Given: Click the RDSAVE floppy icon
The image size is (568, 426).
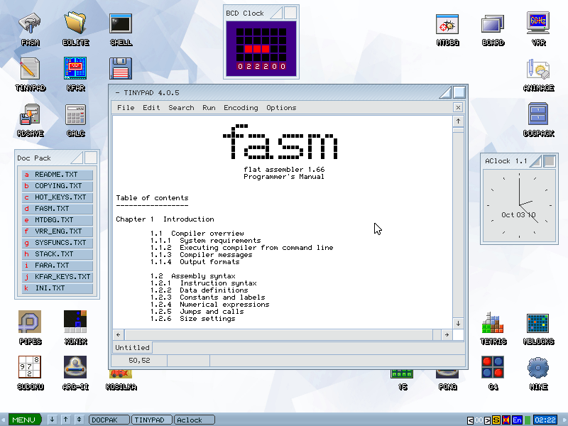Looking at the screenshot, I should (x=30, y=116).
